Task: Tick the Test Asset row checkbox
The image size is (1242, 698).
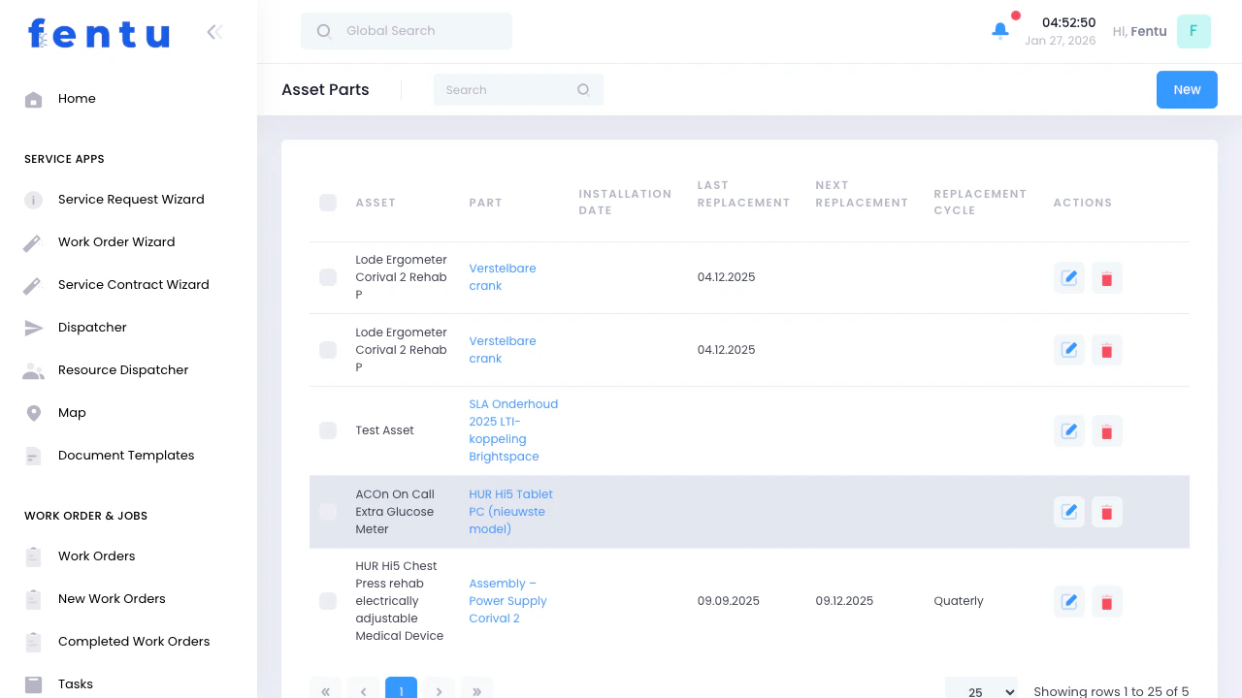Action: (x=327, y=430)
